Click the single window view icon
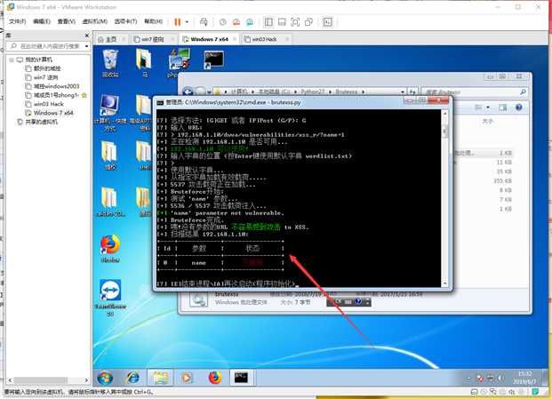The image size is (552, 399). click(x=282, y=22)
